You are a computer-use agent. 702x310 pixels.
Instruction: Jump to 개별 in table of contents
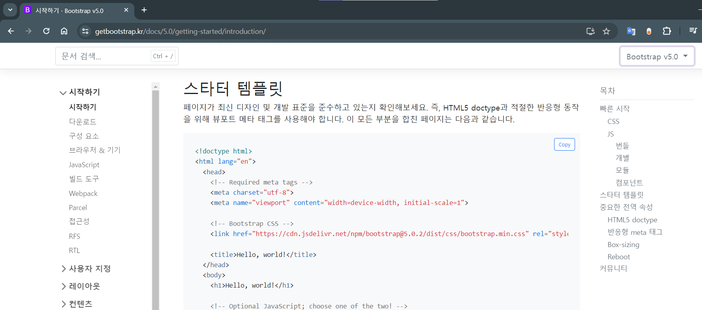click(x=622, y=158)
